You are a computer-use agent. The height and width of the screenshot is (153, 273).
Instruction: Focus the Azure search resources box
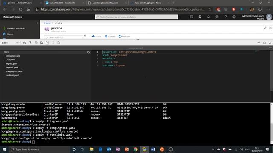click(x=136, y=17)
